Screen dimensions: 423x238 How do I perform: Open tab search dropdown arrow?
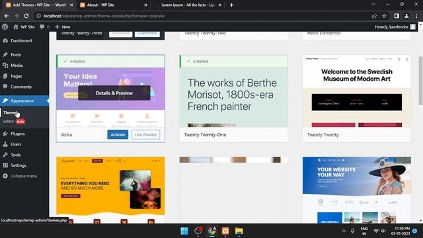(373, 5)
